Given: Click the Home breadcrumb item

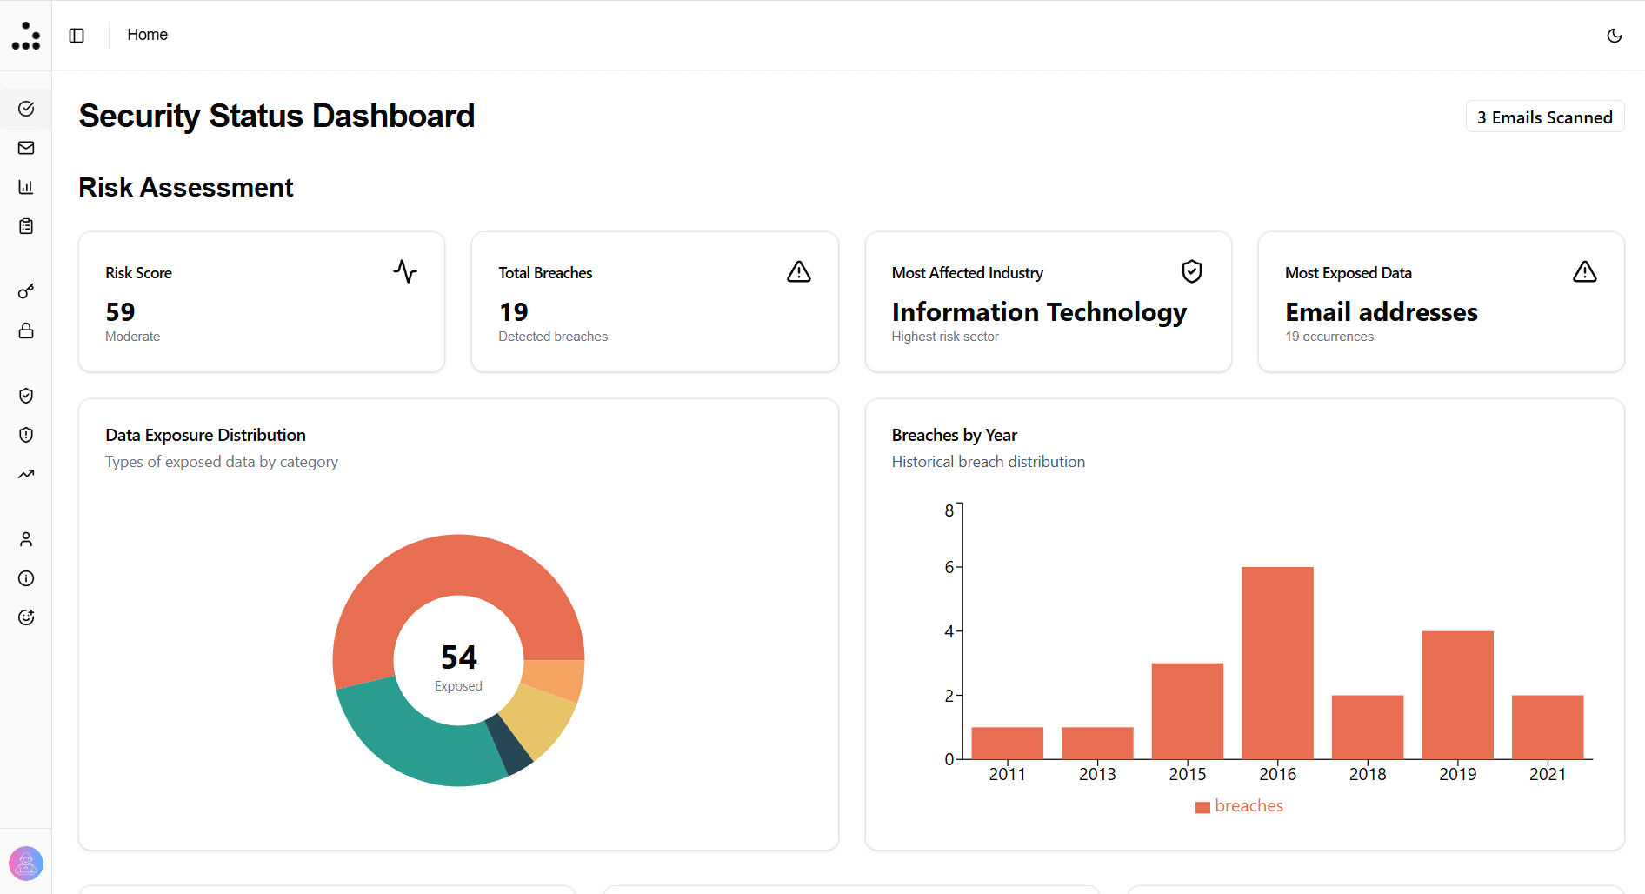Looking at the screenshot, I should [147, 35].
